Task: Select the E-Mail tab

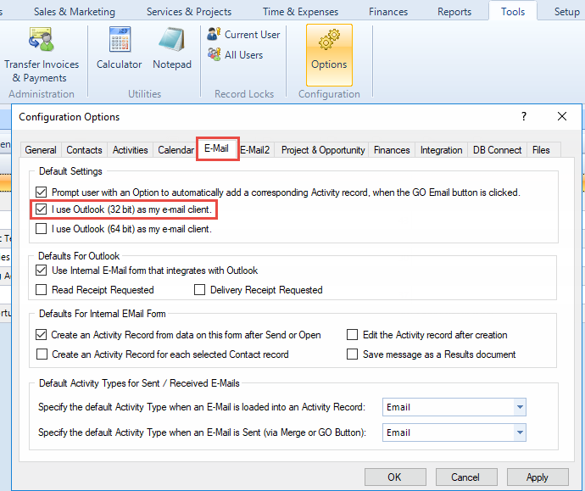Action: point(217,148)
